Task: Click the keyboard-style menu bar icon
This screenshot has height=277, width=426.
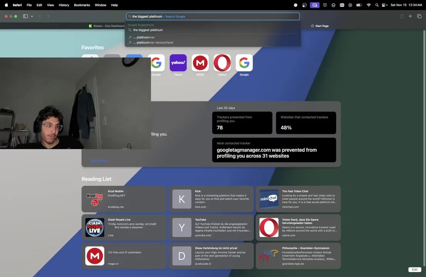Action: pos(342,5)
